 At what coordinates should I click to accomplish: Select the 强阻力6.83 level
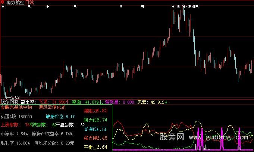[x=95, y=111]
